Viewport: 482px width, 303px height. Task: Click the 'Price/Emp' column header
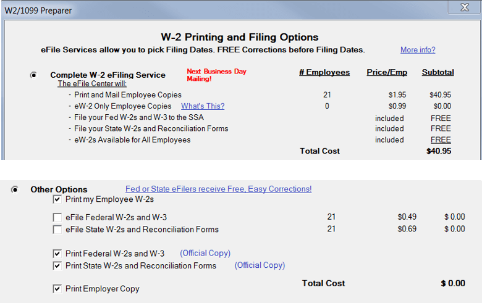387,72
